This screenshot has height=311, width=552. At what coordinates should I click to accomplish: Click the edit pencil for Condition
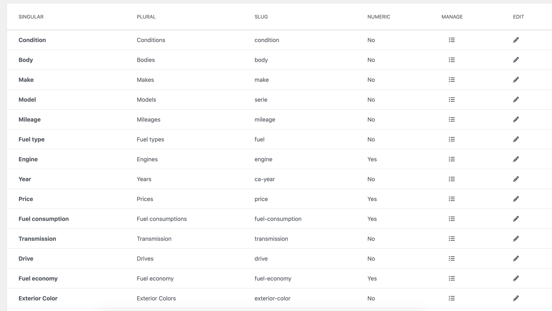516,40
